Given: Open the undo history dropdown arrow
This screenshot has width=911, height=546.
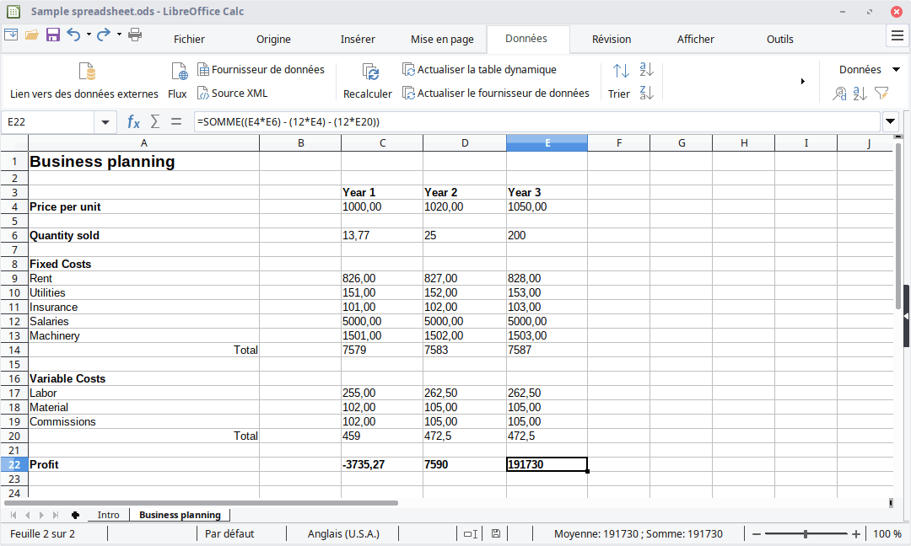Looking at the screenshot, I should point(89,35).
